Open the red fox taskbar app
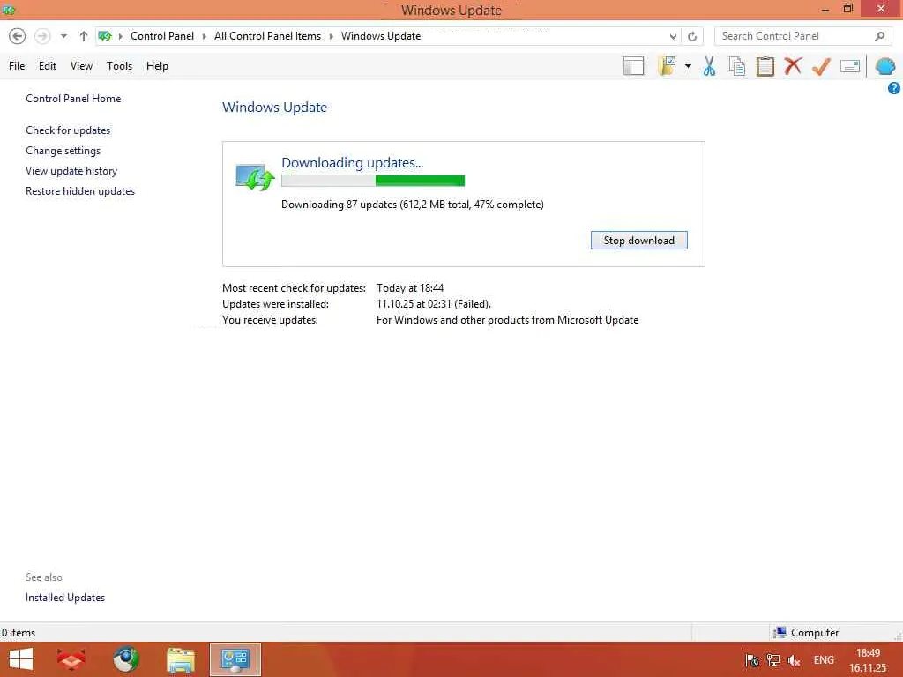The height and width of the screenshot is (677, 903). click(x=71, y=659)
